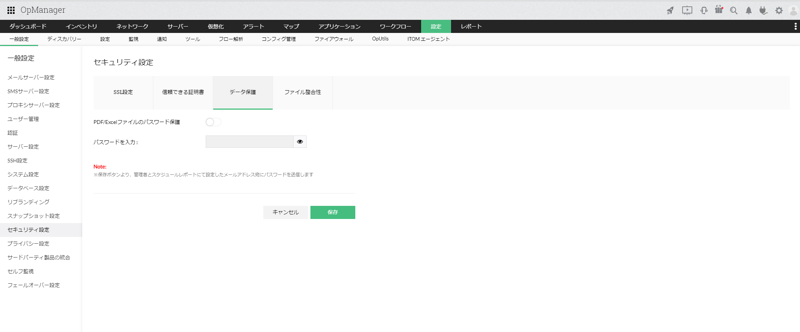Open the 設定 sub-tab next to ディスカバリー
Image resolution: width=800 pixels, height=332 pixels.
click(x=105, y=39)
